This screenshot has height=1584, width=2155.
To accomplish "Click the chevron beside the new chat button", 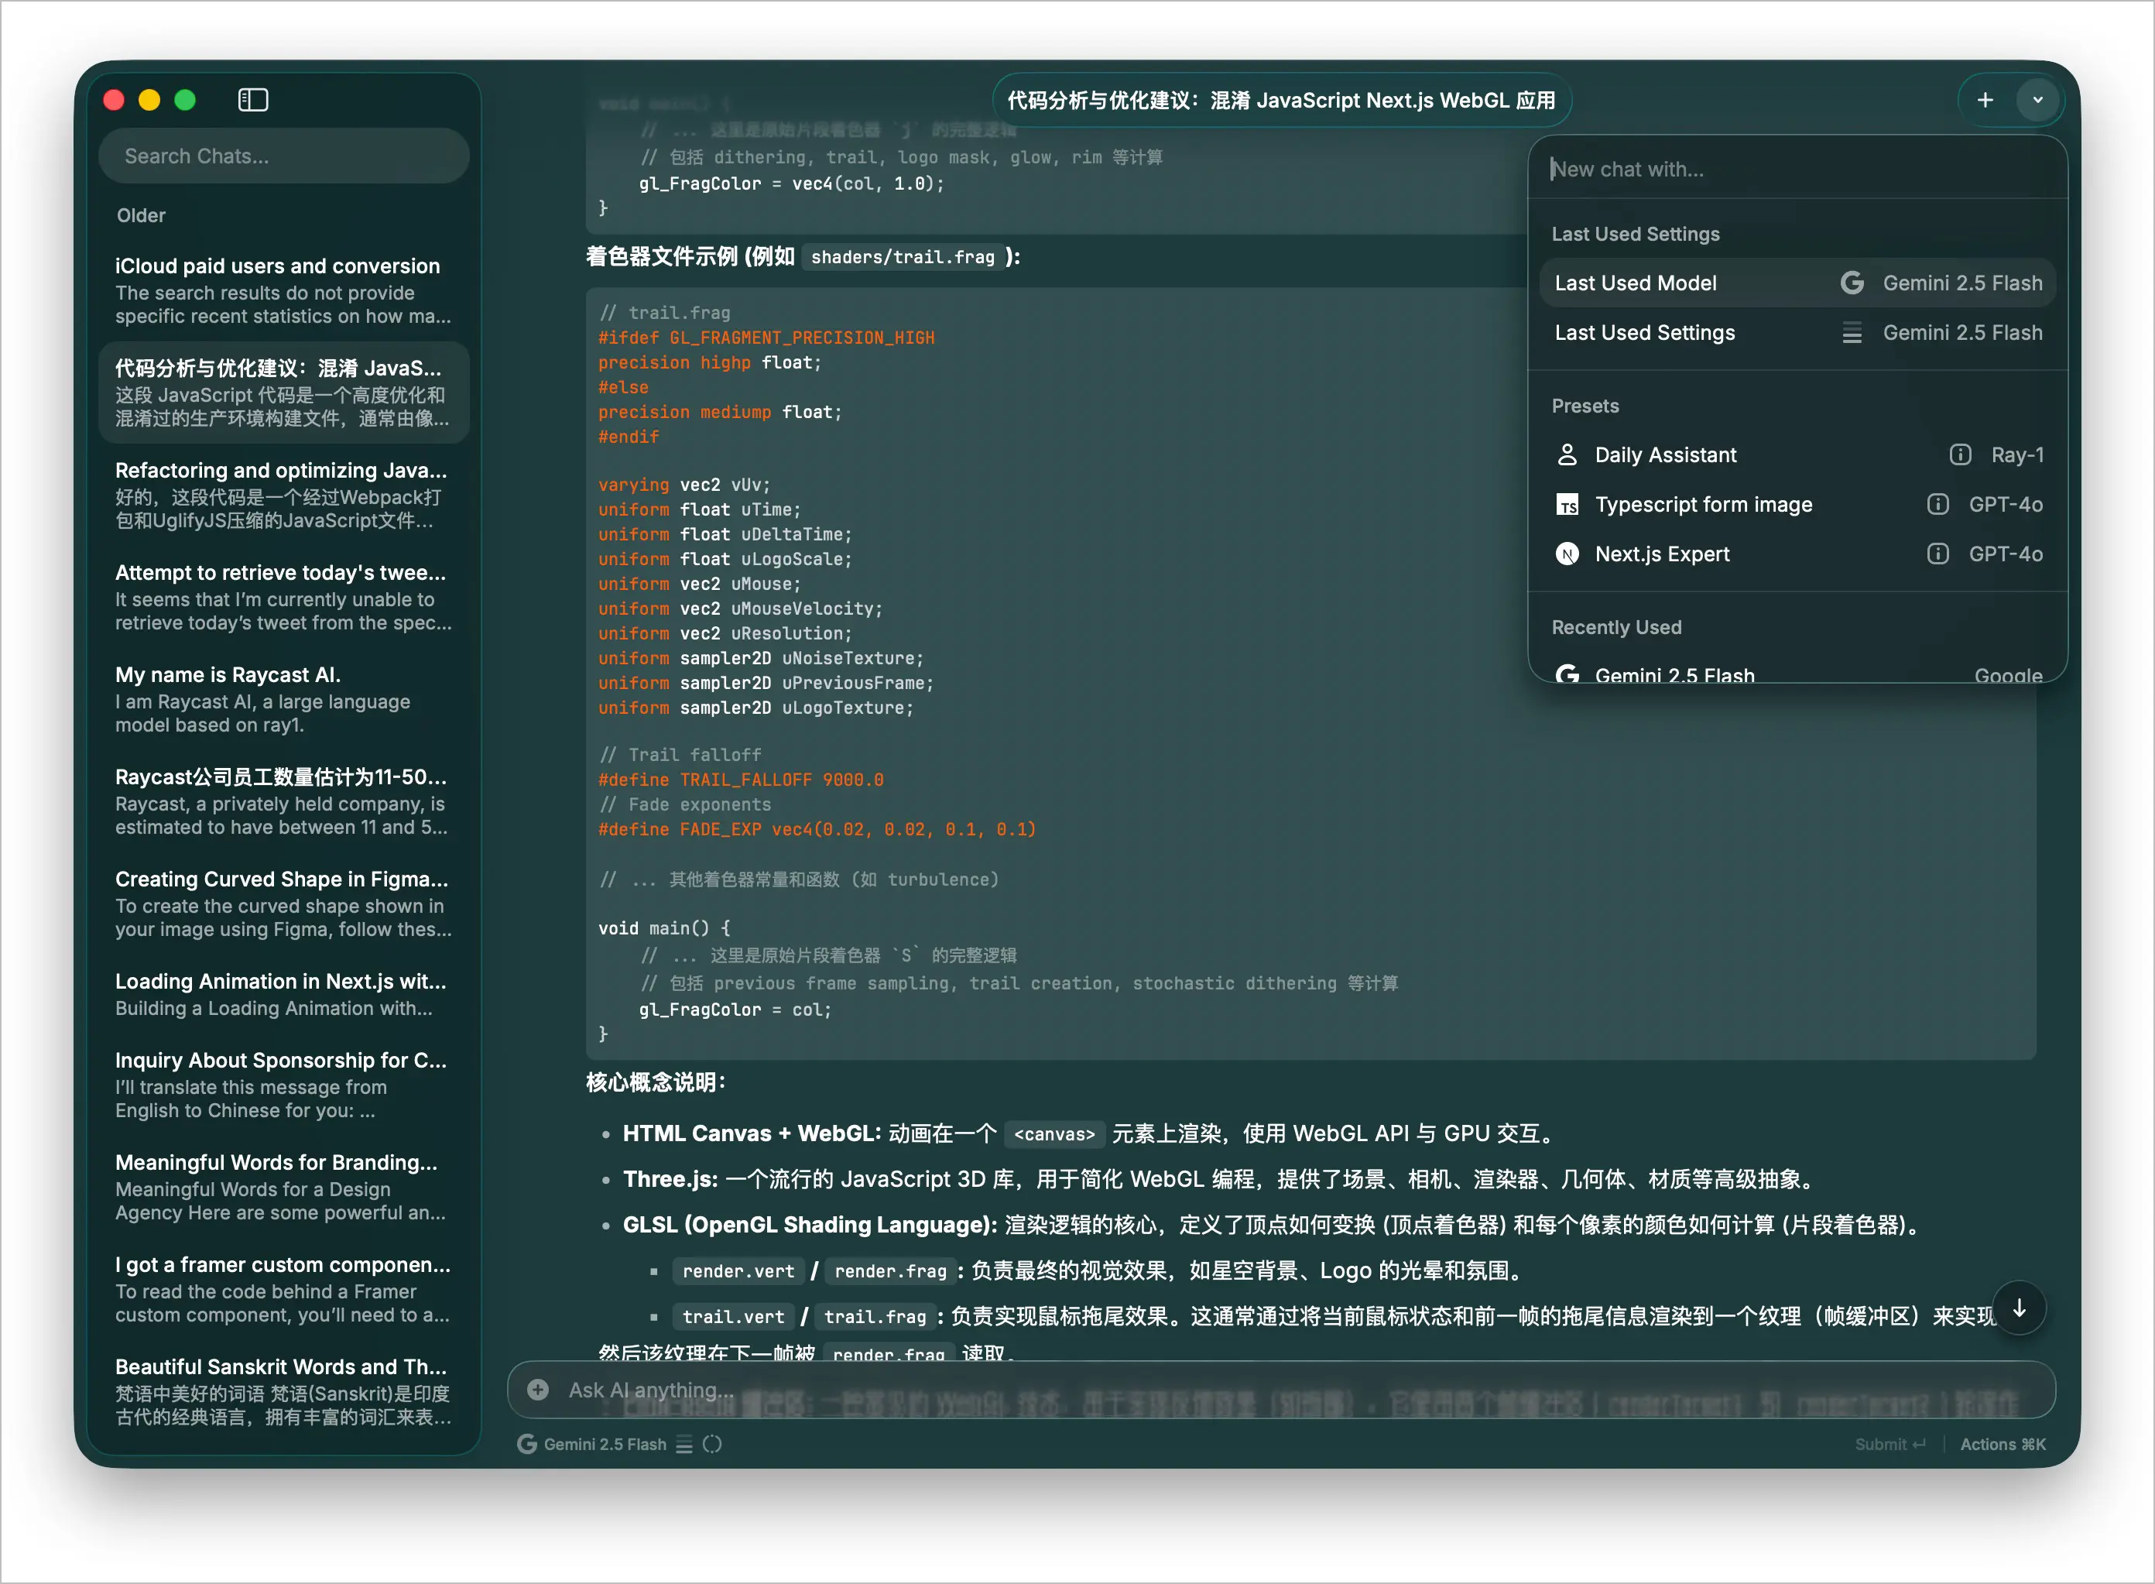I will [x=2037, y=100].
